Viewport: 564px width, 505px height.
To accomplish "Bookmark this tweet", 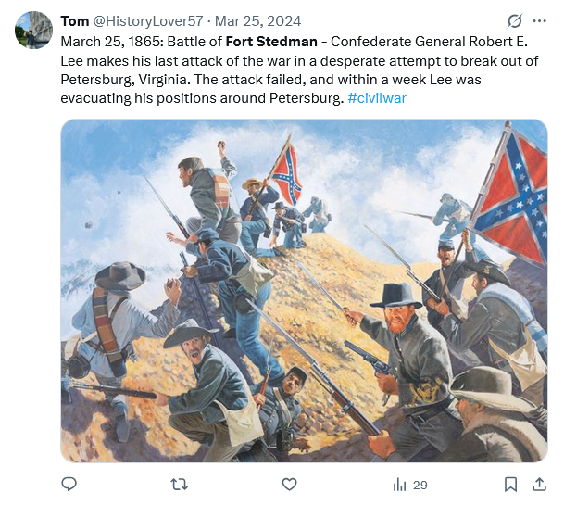I will tap(510, 484).
